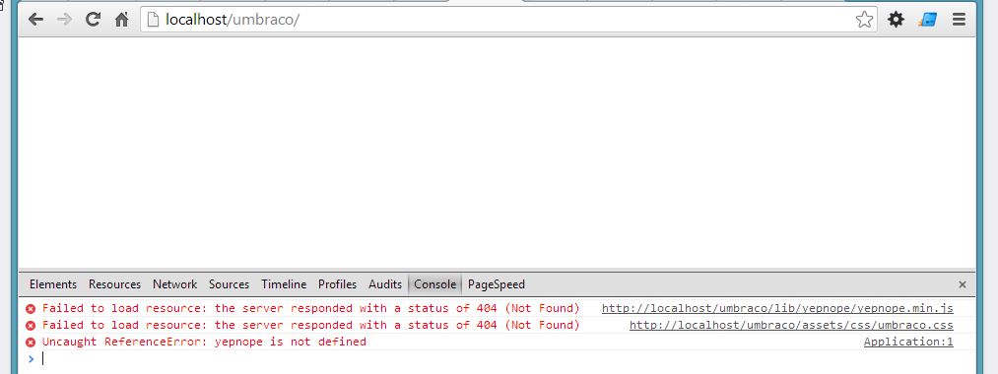Open the Application:1 source link
Image resolution: width=998 pixels, height=374 pixels.
click(x=909, y=342)
